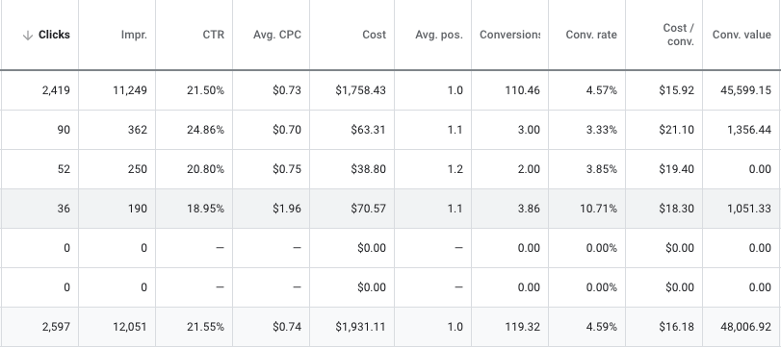
Task: Click the Conv. rate column header
Action: 591,35
